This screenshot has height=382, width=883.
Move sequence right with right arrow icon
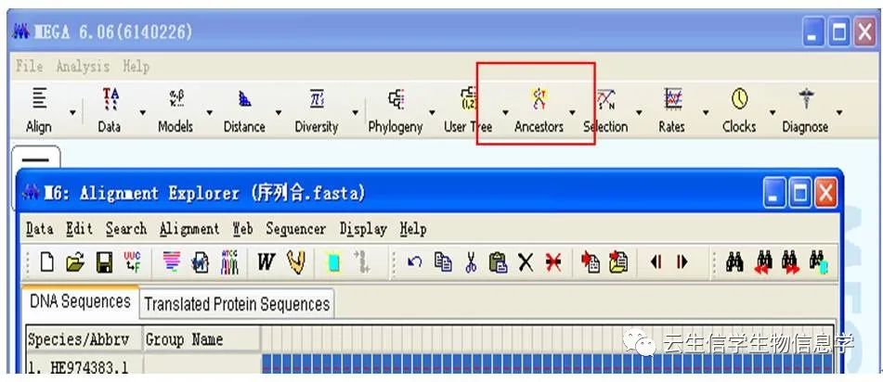[x=682, y=262]
